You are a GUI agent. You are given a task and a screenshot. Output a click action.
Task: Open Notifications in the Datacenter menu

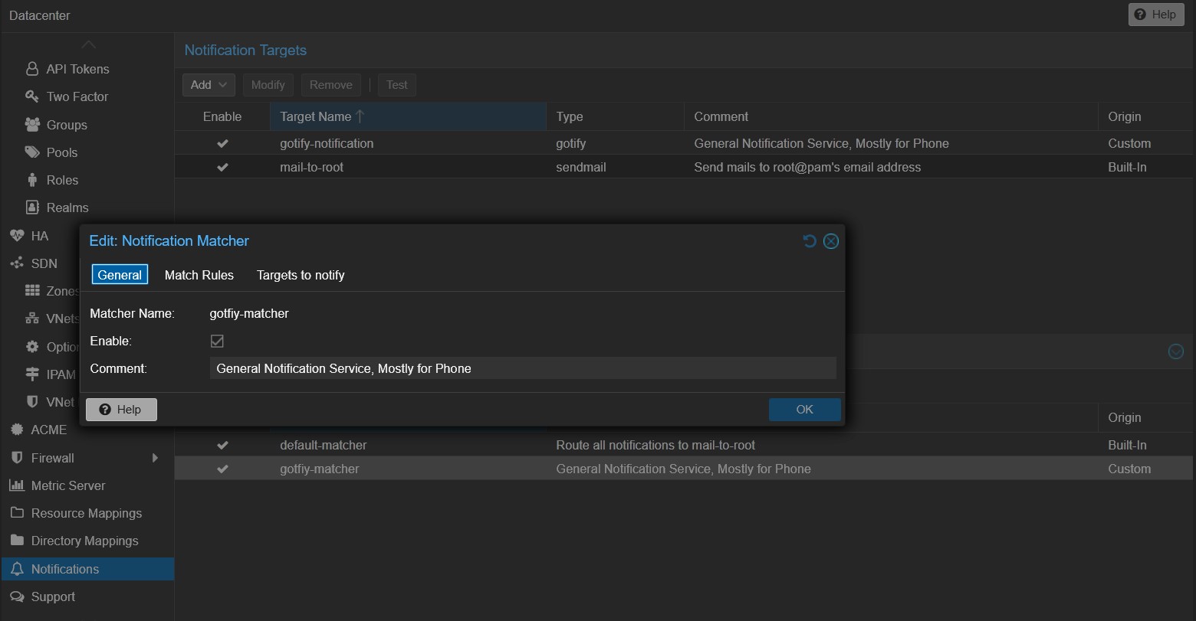click(87, 569)
